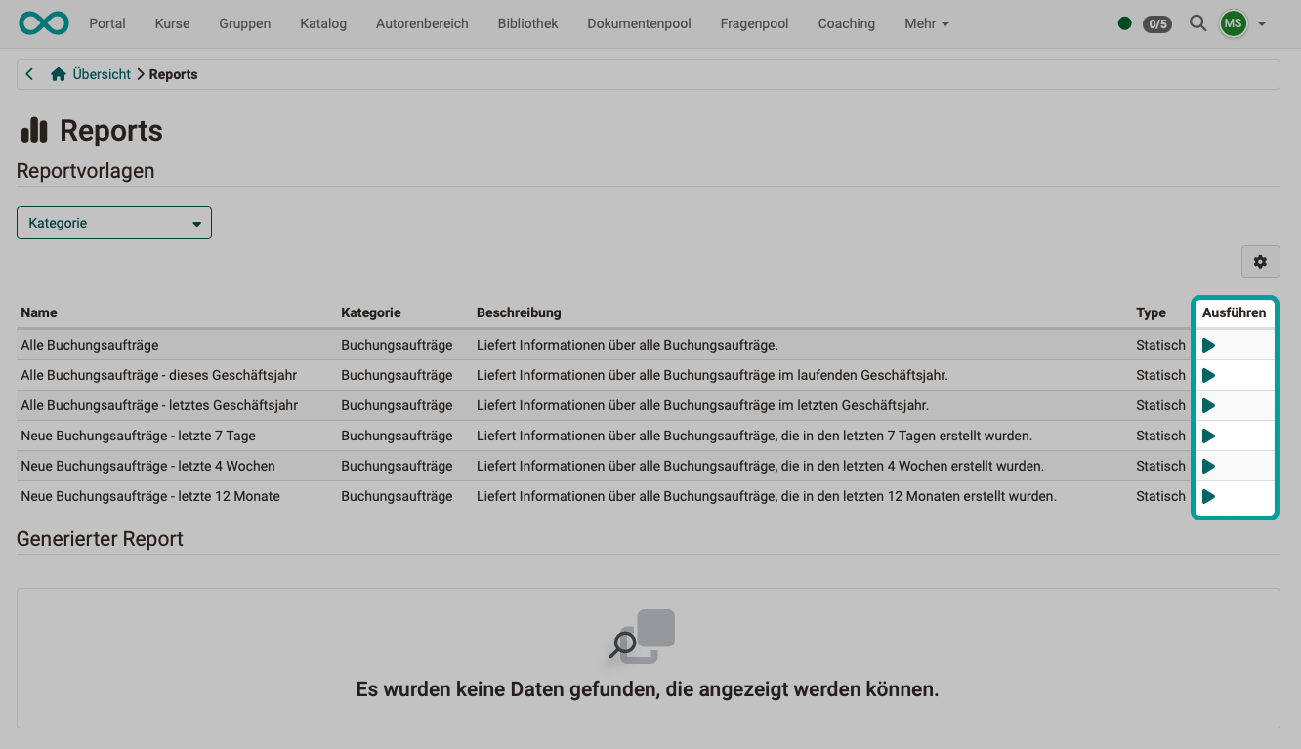Viewport: 1301px width, 749px height.
Task: Open the Coaching section
Action: click(x=846, y=23)
